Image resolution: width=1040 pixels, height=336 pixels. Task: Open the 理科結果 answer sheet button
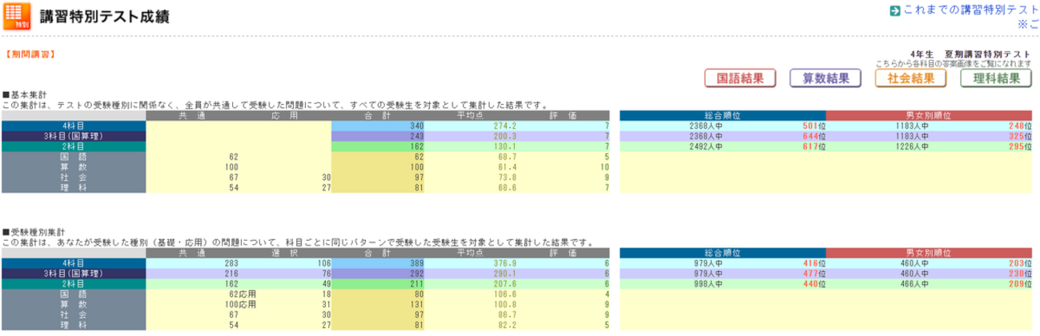[996, 78]
